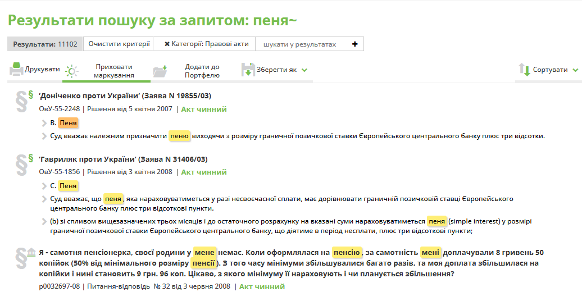The width and height of the screenshot is (582, 301).
Task: Click the 'шукати у результатах' search field
Action: point(303,44)
